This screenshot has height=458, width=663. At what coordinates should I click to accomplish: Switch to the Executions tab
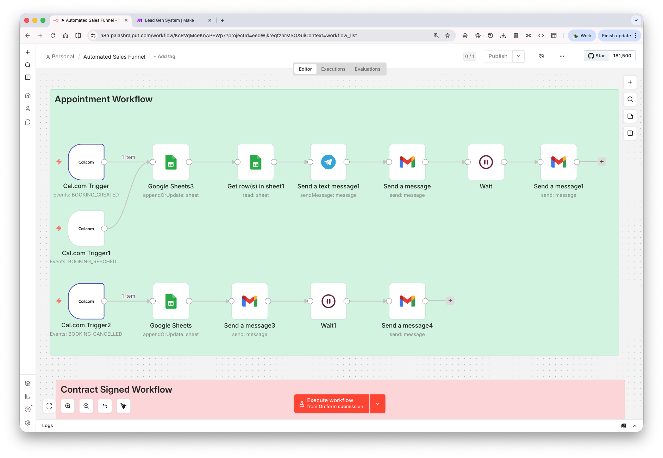[333, 69]
